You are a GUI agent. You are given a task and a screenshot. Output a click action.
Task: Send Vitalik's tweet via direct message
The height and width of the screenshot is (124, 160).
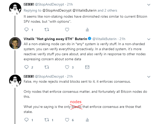tap(87, 67)
